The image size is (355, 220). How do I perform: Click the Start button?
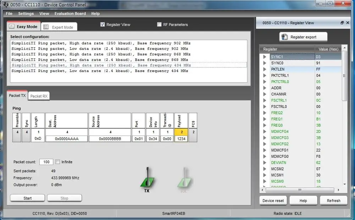point(27,198)
